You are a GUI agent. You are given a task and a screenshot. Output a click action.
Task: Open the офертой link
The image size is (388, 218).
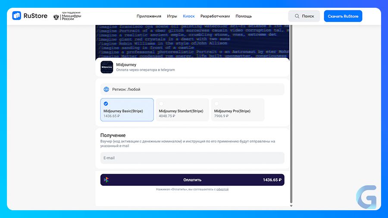(222, 189)
